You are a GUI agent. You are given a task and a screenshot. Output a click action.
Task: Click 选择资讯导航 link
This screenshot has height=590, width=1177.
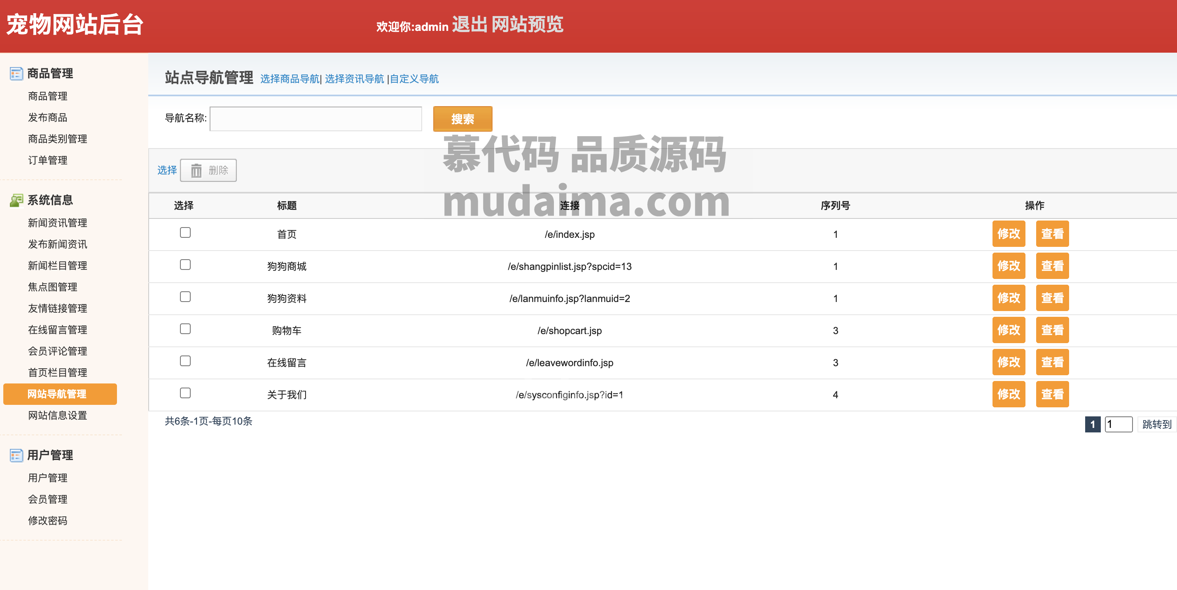tap(354, 79)
